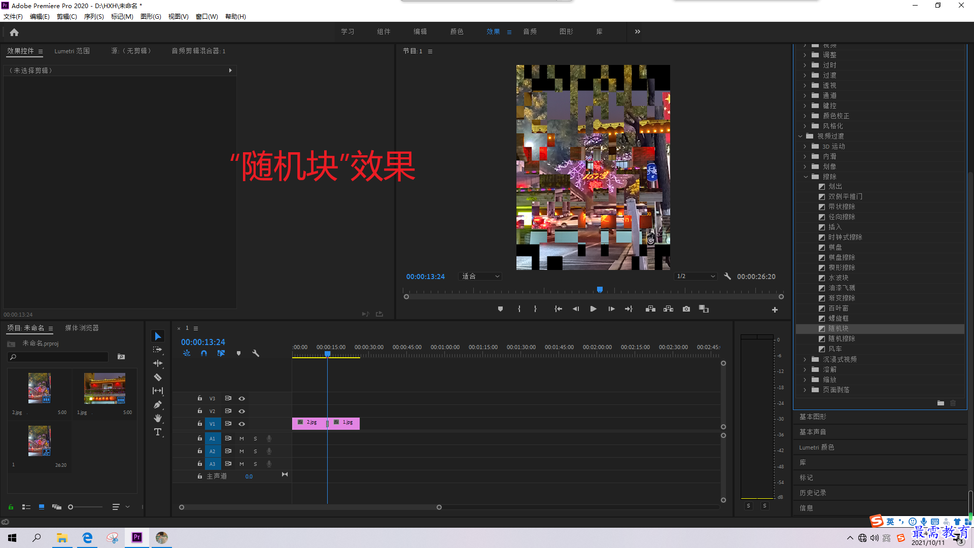Play the program monitor

(593, 309)
